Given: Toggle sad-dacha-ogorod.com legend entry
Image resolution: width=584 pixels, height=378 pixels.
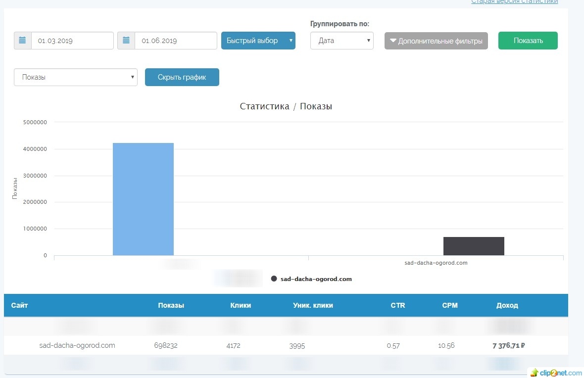Looking at the screenshot, I should (x=311, y=279).
